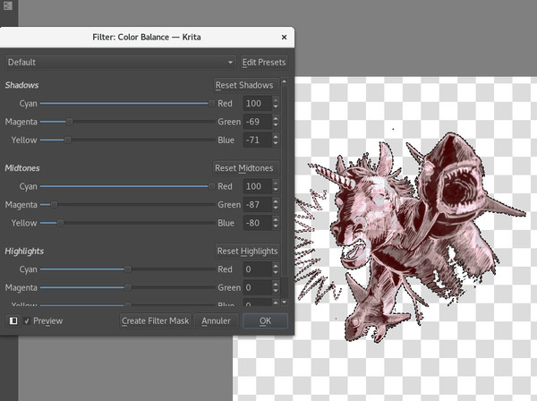Click the Midtones Yellow-Blue slider handle

[x=60, y=223]
